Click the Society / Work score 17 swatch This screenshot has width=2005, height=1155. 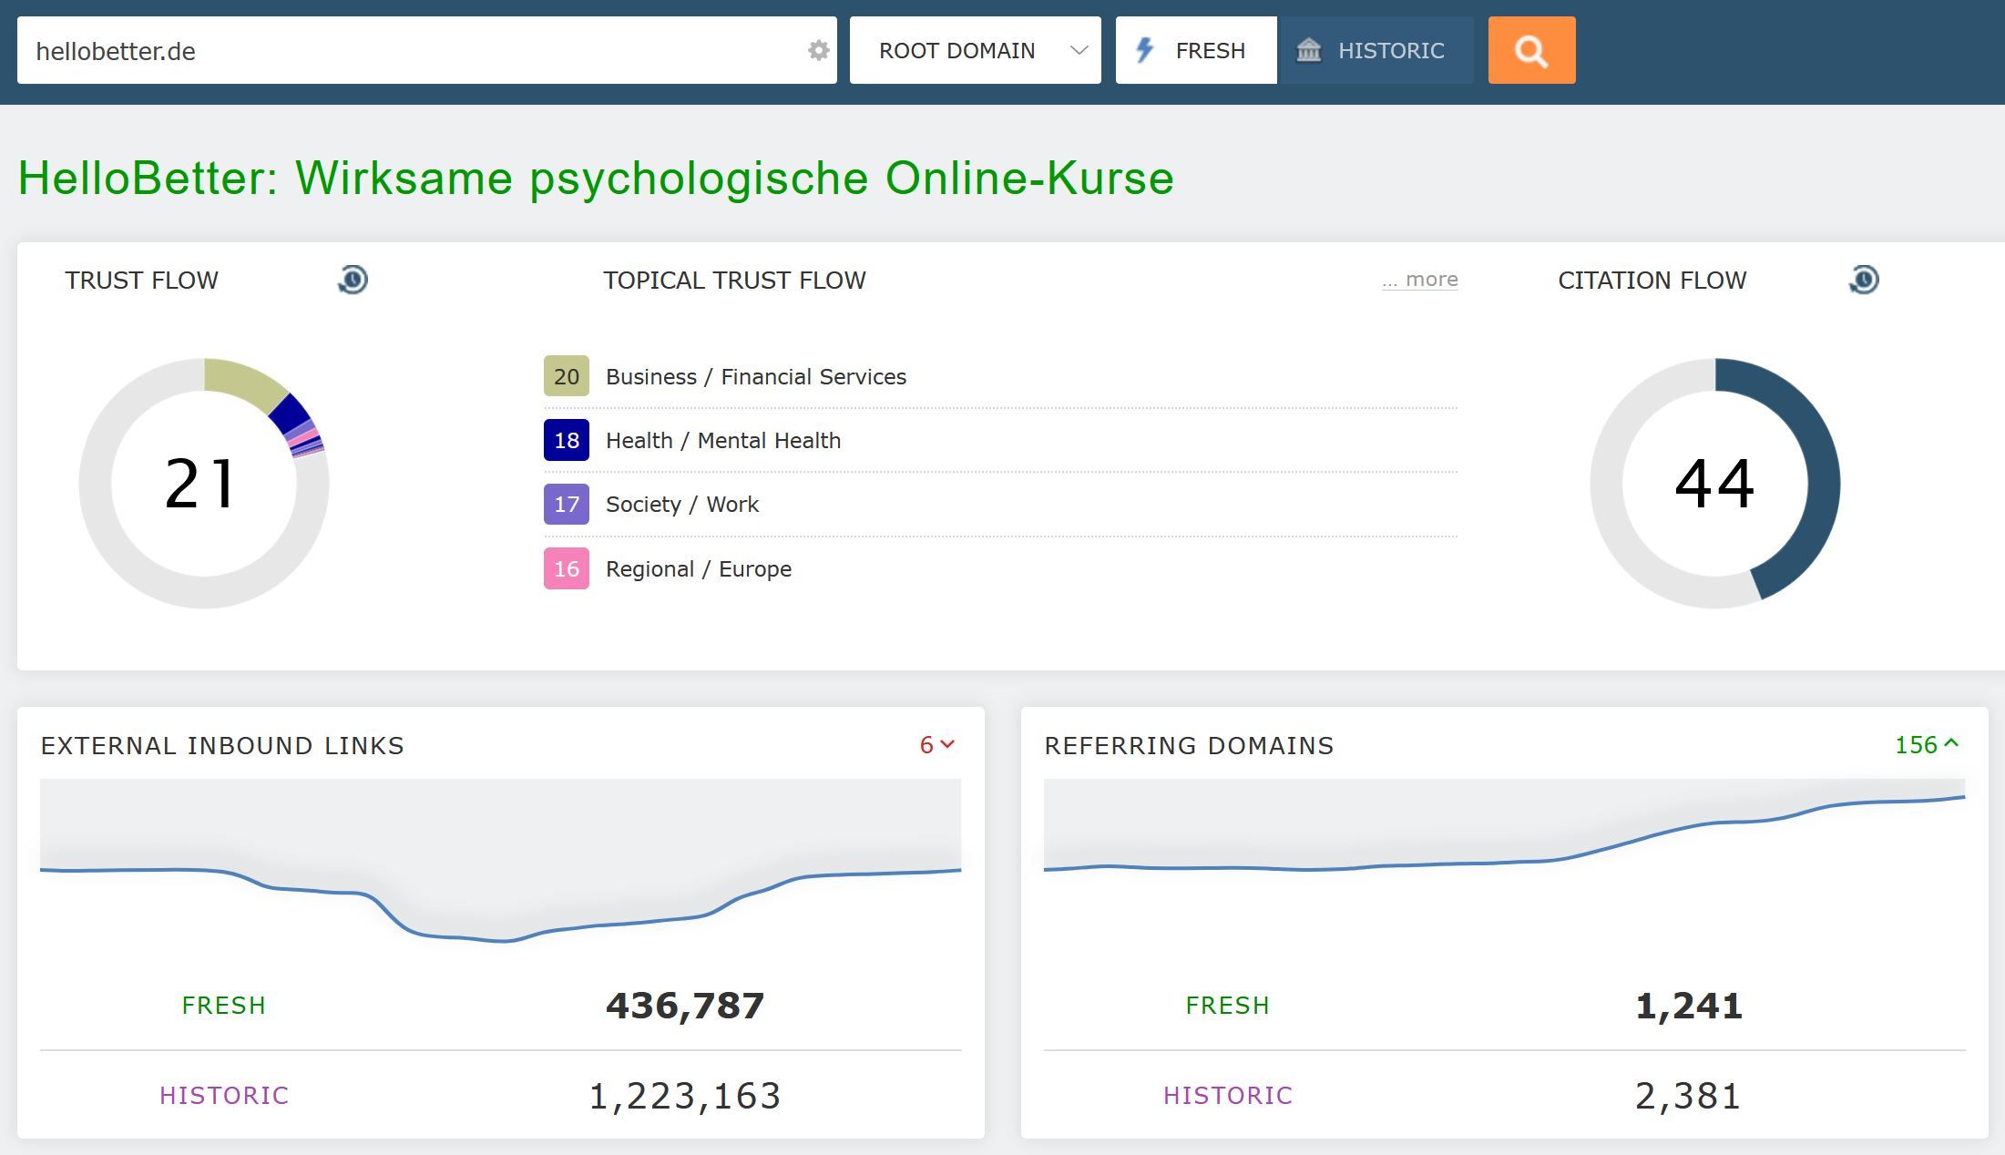pos(567,505)
